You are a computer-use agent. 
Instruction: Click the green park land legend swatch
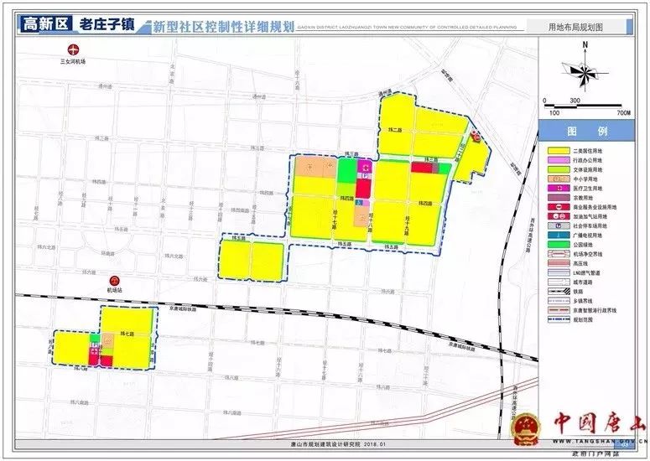point(557,246)
